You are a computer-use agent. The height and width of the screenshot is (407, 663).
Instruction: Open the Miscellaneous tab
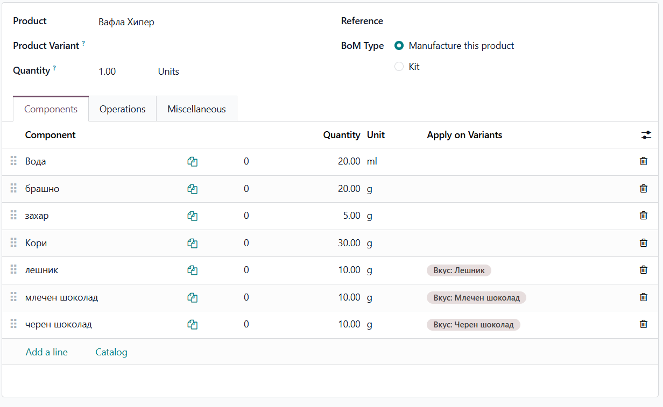click(x=196, y=109)
